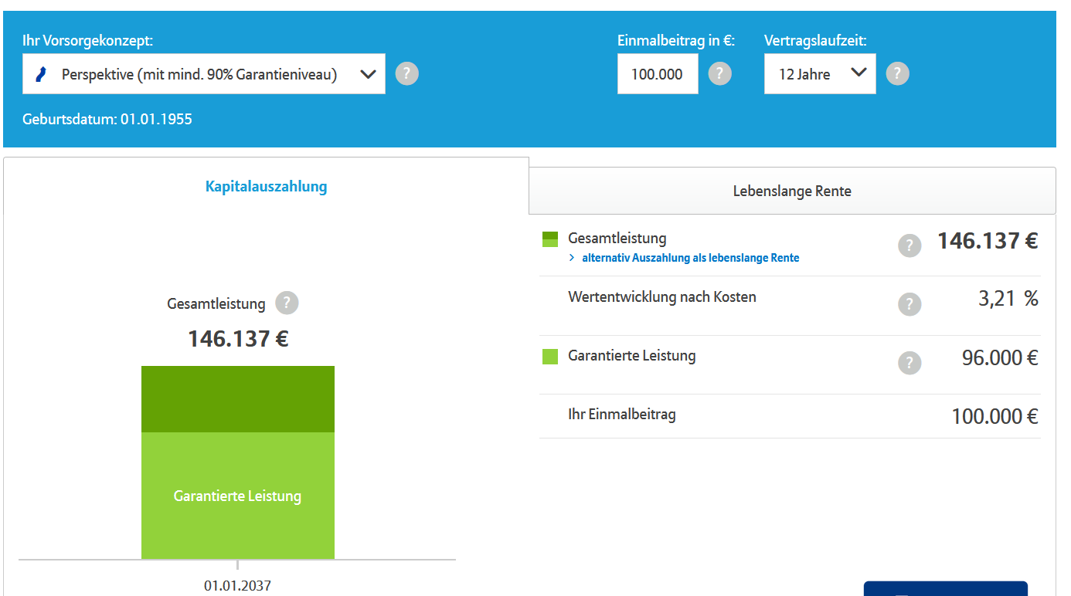
Task: Click help icon next to Vorsorgekonzept dropdown
Action: click(407, 74)
